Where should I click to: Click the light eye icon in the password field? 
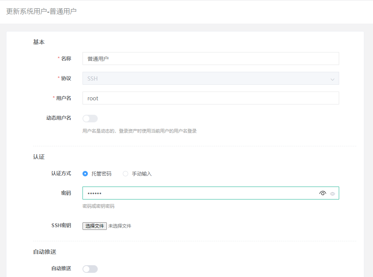(x=332, y=193)
